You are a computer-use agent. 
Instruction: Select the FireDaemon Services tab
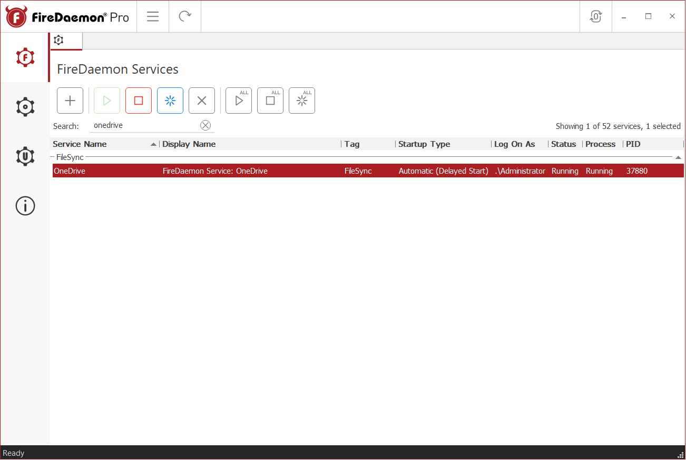66,41
